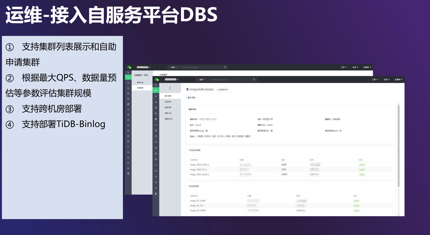Viewport: 430px width, 235px height.
Task: Click the cloud logo in the front window
Action: [x=157, y=79]
